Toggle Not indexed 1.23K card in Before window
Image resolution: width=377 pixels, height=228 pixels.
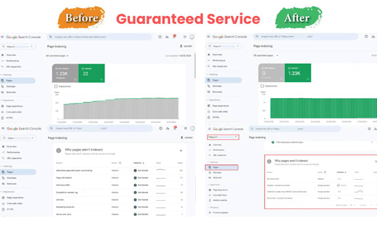65,73
